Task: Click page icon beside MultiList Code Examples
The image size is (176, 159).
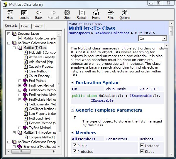Action: (20, 38)
